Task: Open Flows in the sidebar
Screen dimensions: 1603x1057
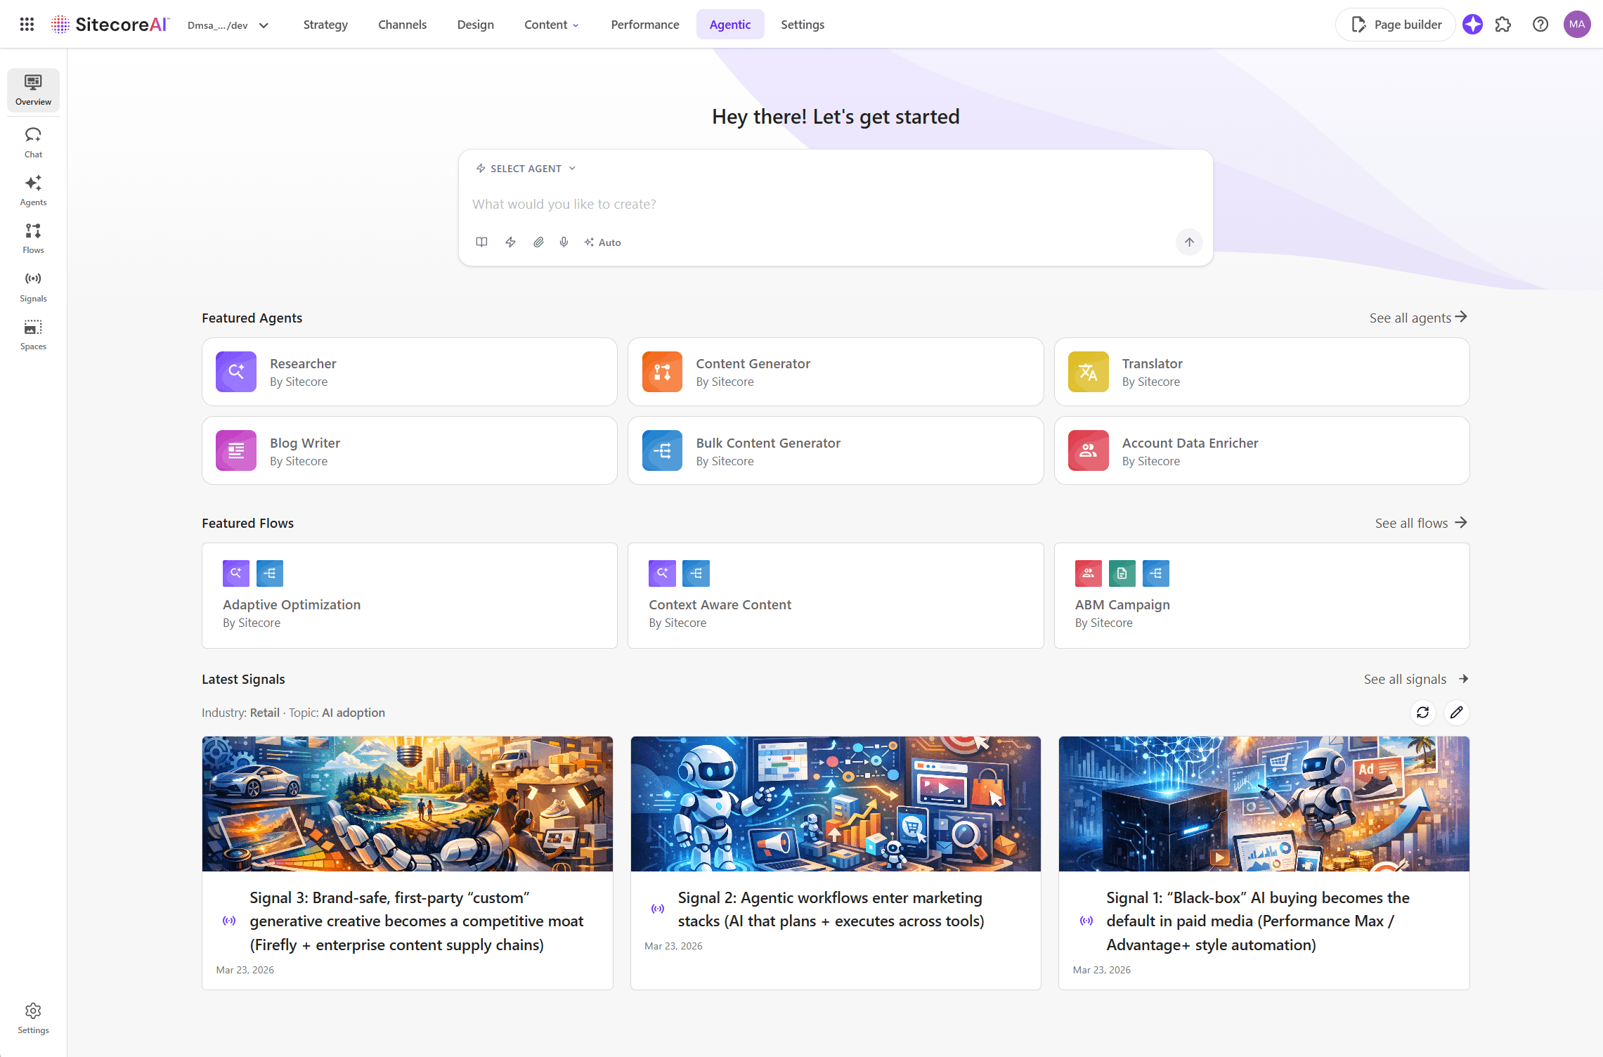Action: 33,238
